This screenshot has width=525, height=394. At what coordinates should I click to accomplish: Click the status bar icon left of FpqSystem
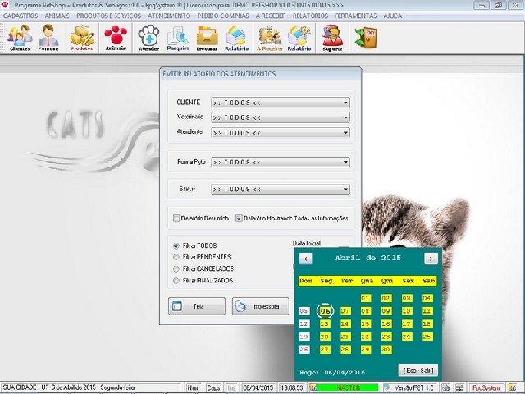click(x=459, y=387)
